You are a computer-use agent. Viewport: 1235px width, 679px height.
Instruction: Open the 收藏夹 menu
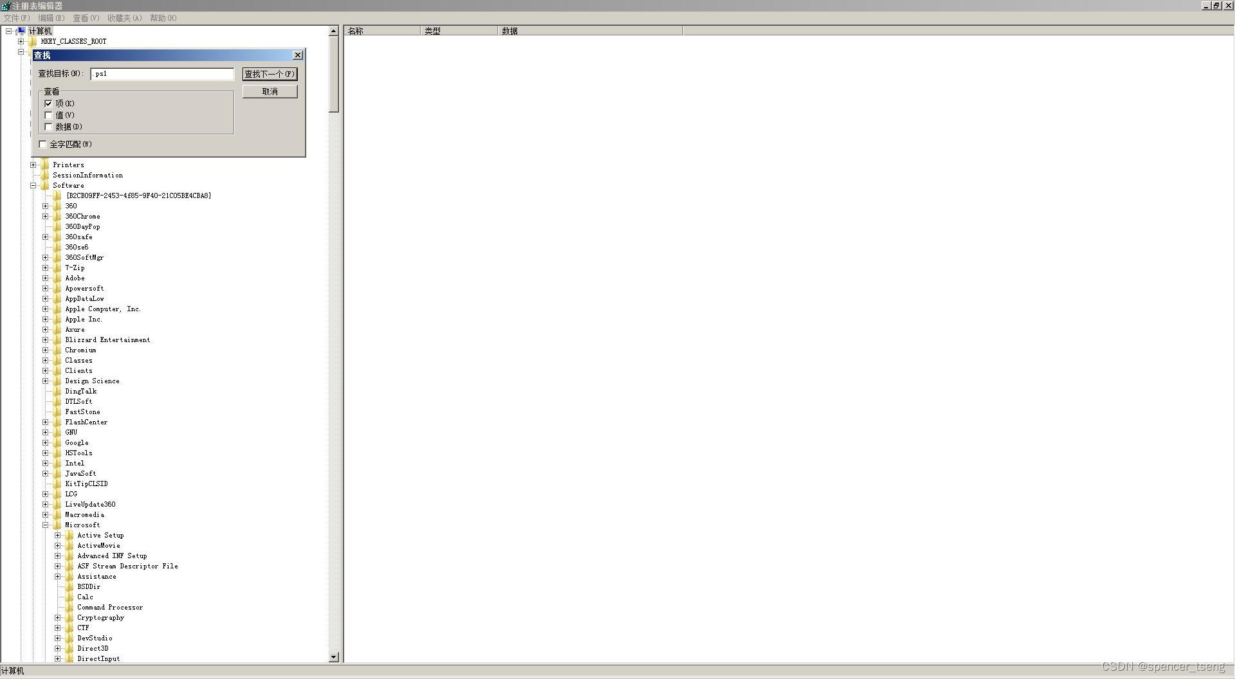tap(123, 18)
